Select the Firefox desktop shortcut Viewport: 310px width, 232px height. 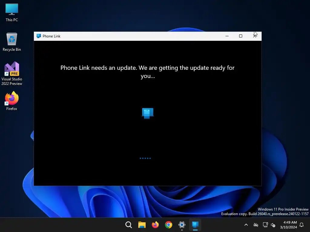(12, 101)
